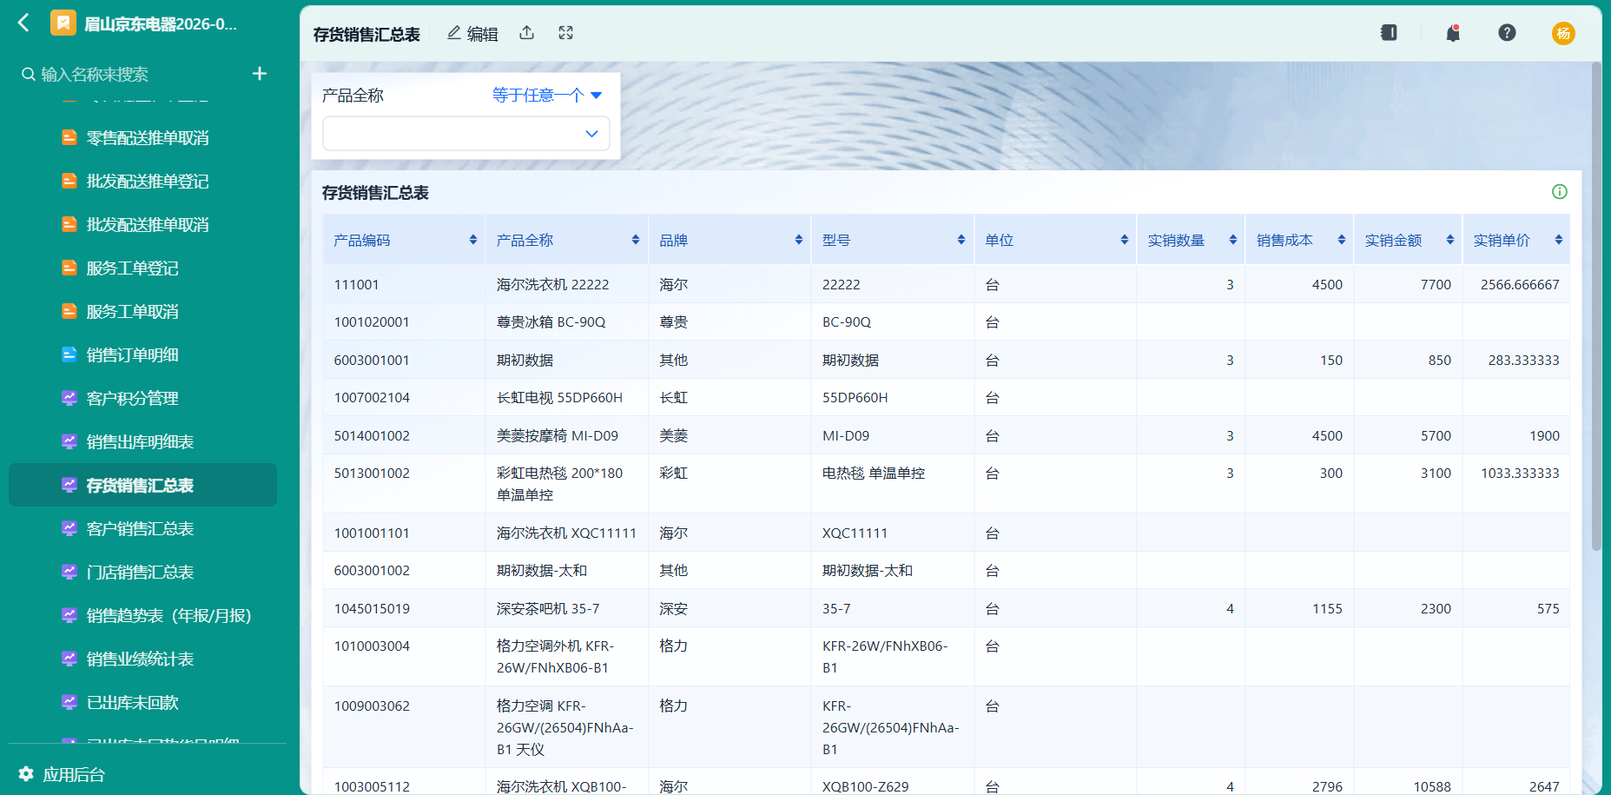
Task: Sort by 实销单价 column arrows
Action: tap(1558, 240)
